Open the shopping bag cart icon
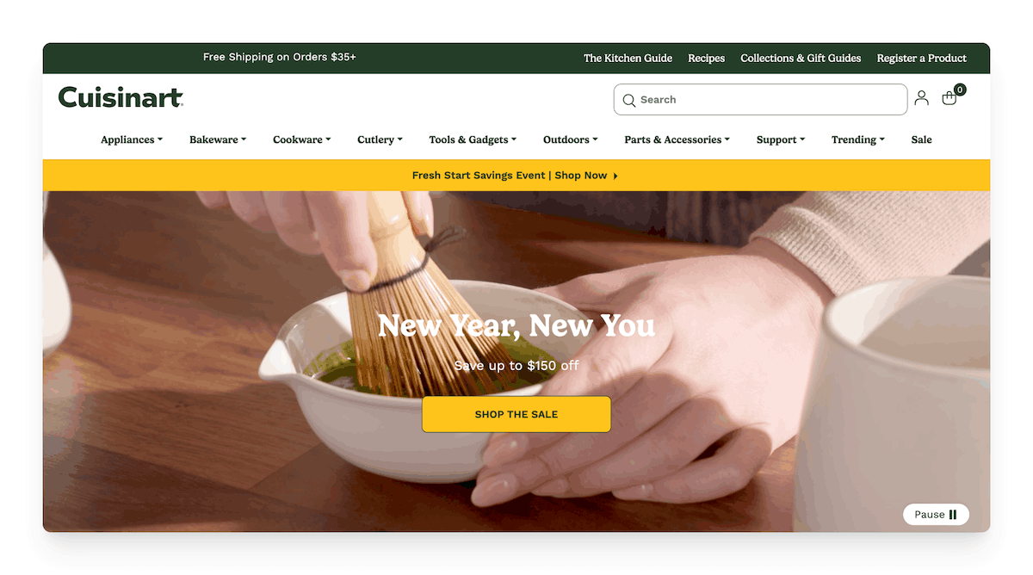This screenshot has width=1033, height=575. click(949, 98)
